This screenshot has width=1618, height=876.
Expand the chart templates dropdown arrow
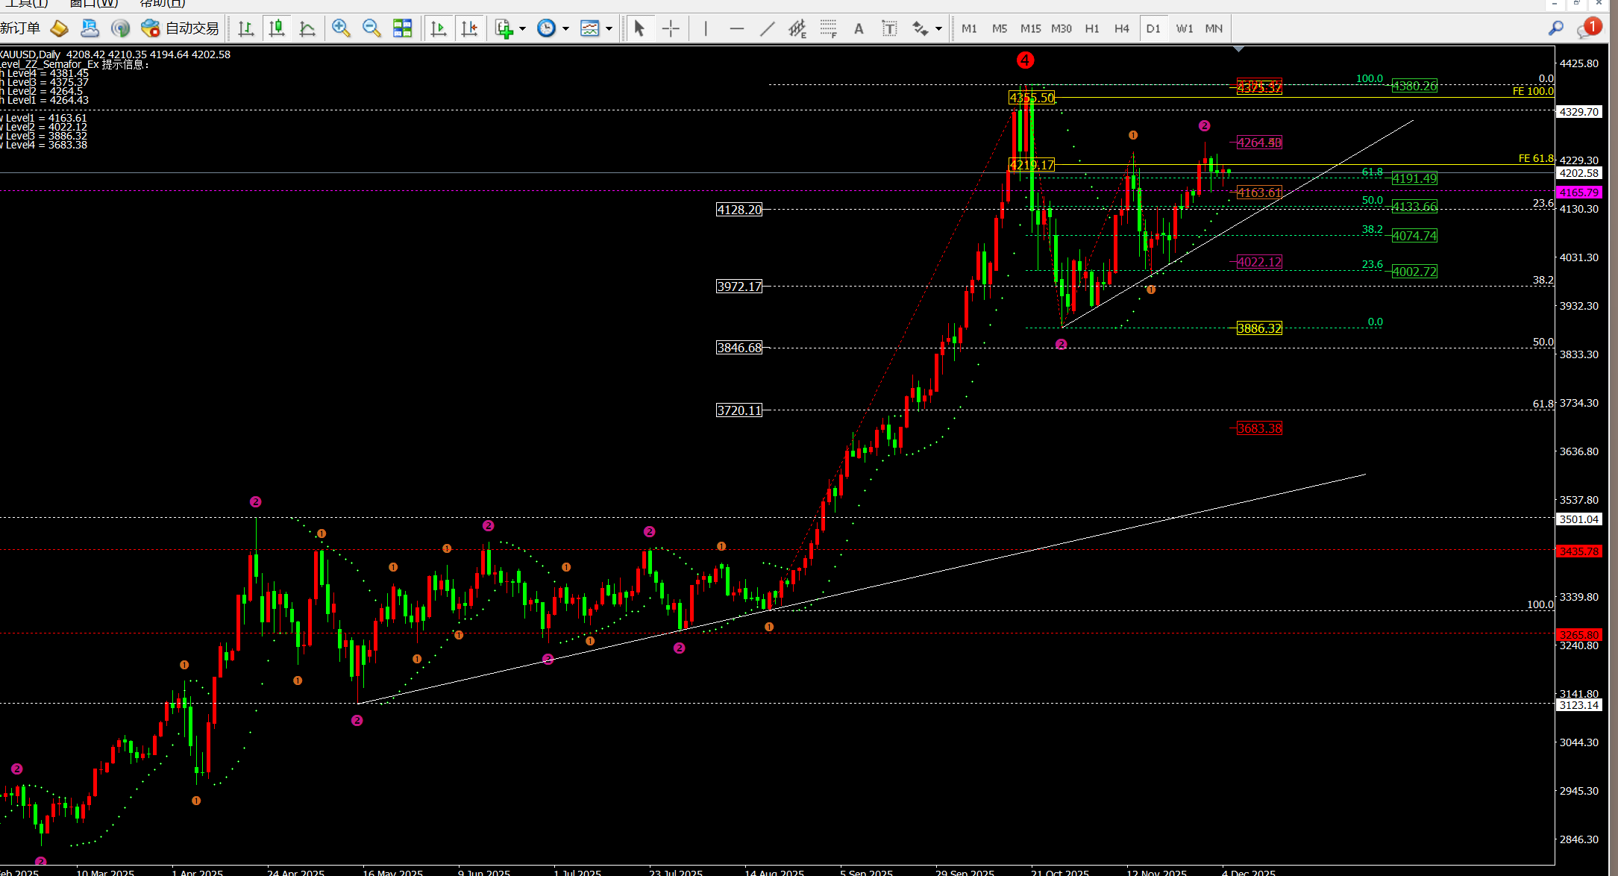[x=609, y=29]
